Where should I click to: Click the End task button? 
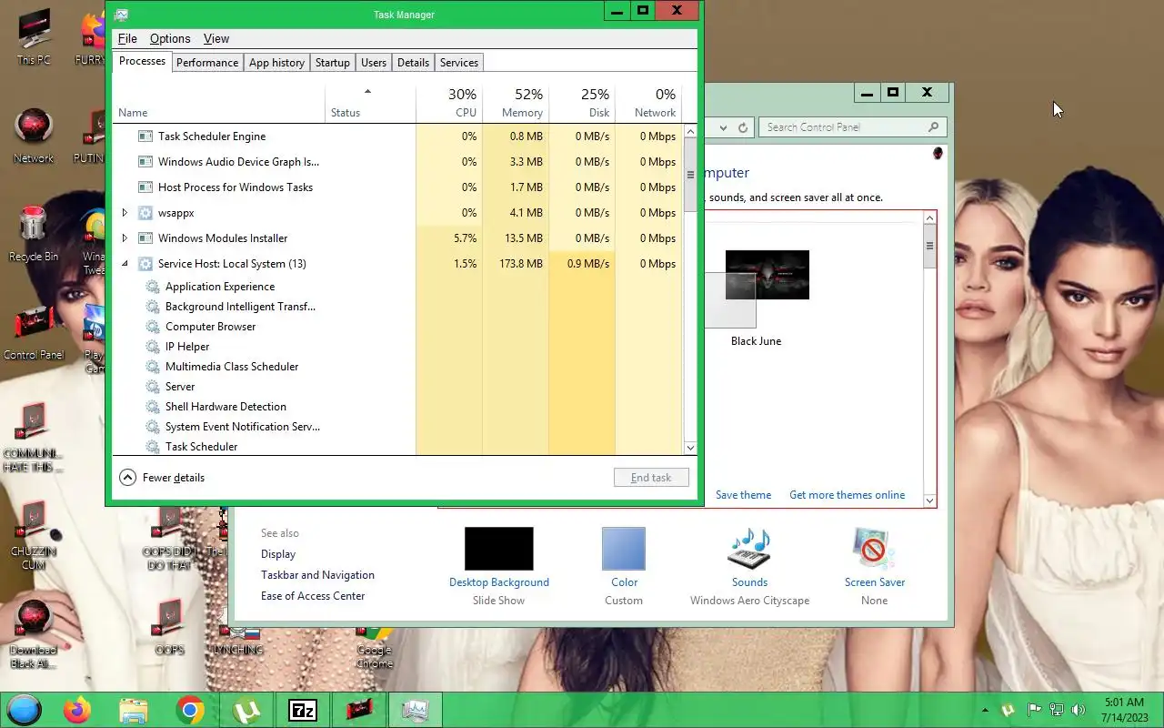651,478
